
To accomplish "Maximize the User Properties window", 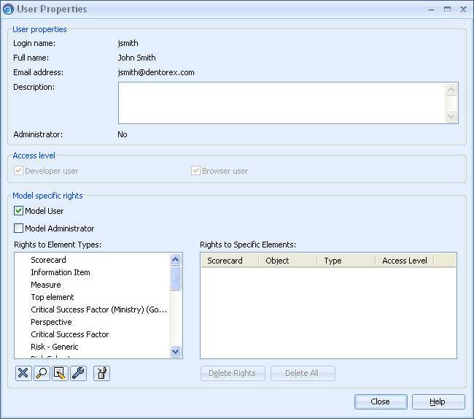I will (x=448, y=9).
